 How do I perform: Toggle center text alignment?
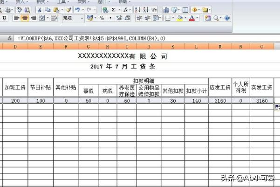click(x=25, y=18)
